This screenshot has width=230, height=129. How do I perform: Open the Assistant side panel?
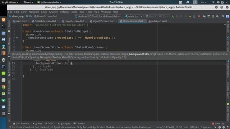pyautogui.click(x=228, y=27)
